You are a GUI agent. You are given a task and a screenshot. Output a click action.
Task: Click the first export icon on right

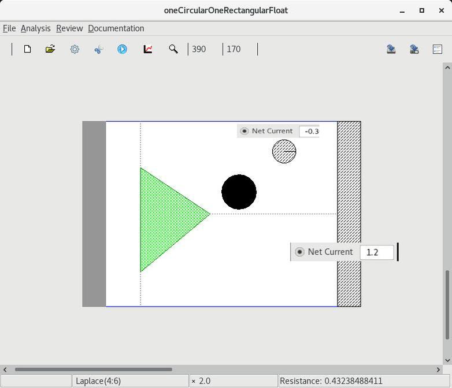pos(391,49)
